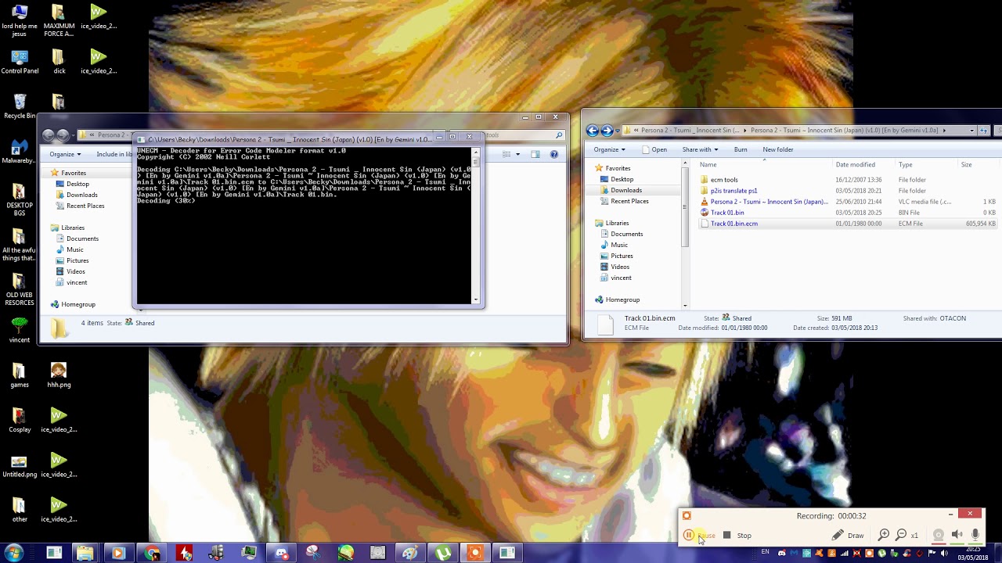Create a New folder
Viewport: 1002px width, 563px height.
coord(778,149)
